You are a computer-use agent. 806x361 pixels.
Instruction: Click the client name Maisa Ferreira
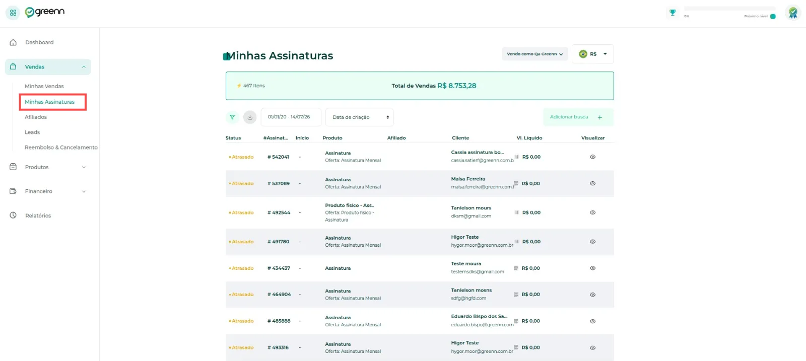[468, 179]
